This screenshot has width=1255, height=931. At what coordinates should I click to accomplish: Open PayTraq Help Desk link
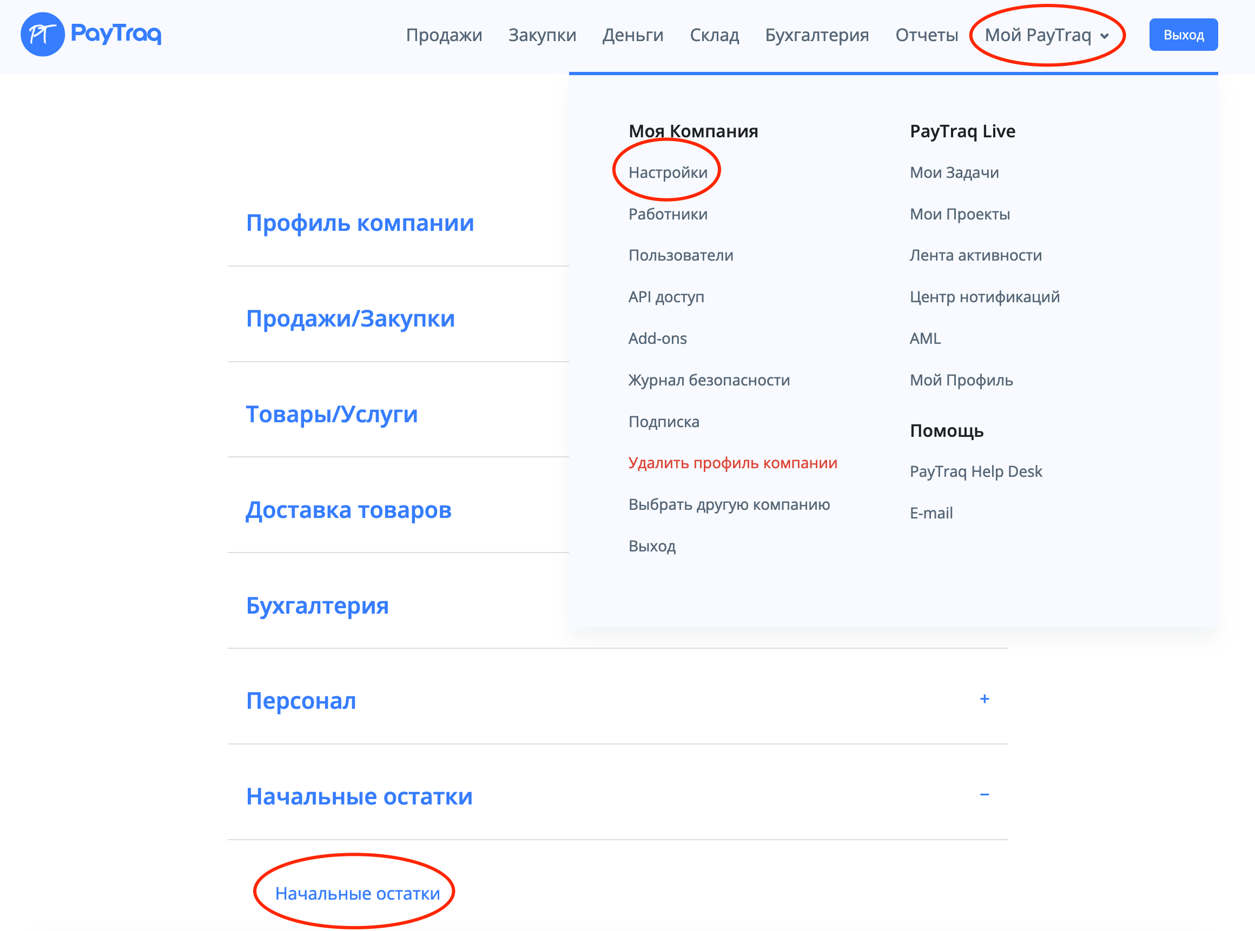975,471
